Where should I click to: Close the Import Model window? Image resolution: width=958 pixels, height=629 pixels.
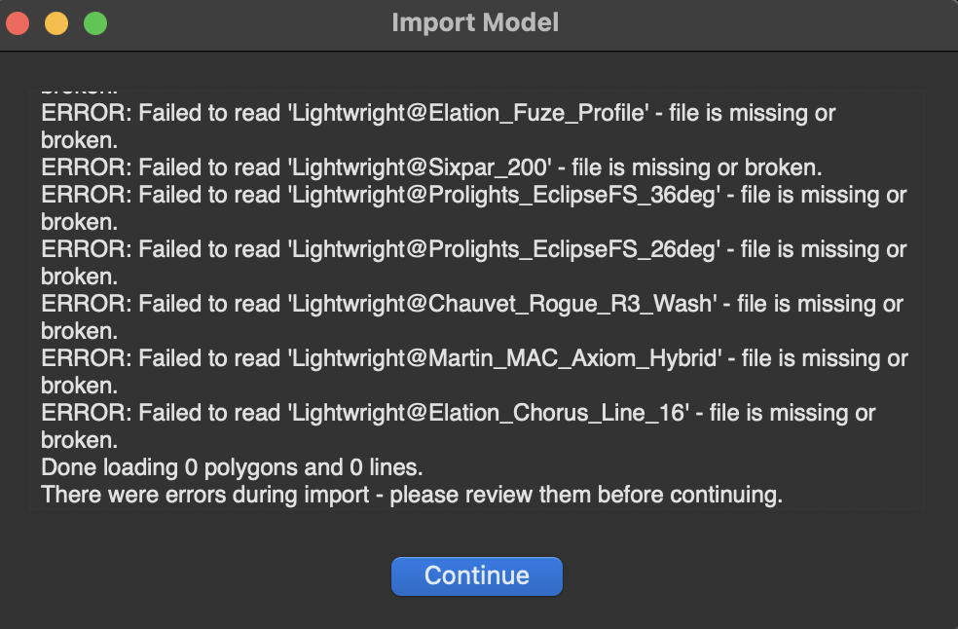click(x=18, y=23)
